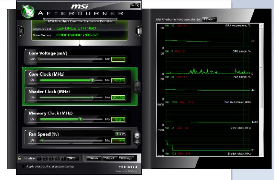
Task: Click the Fan Speed value field
Action: click(118, 141)
